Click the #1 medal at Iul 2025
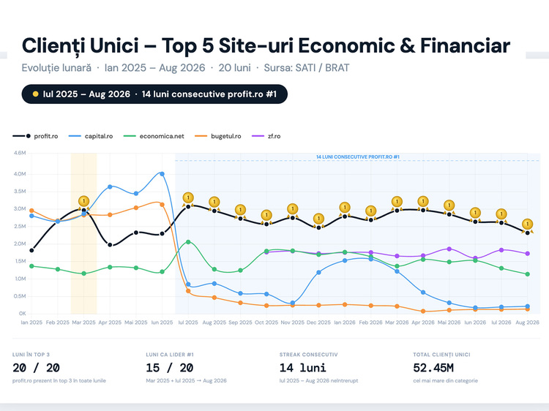This screenshot has width=549, height=411. 188,198
